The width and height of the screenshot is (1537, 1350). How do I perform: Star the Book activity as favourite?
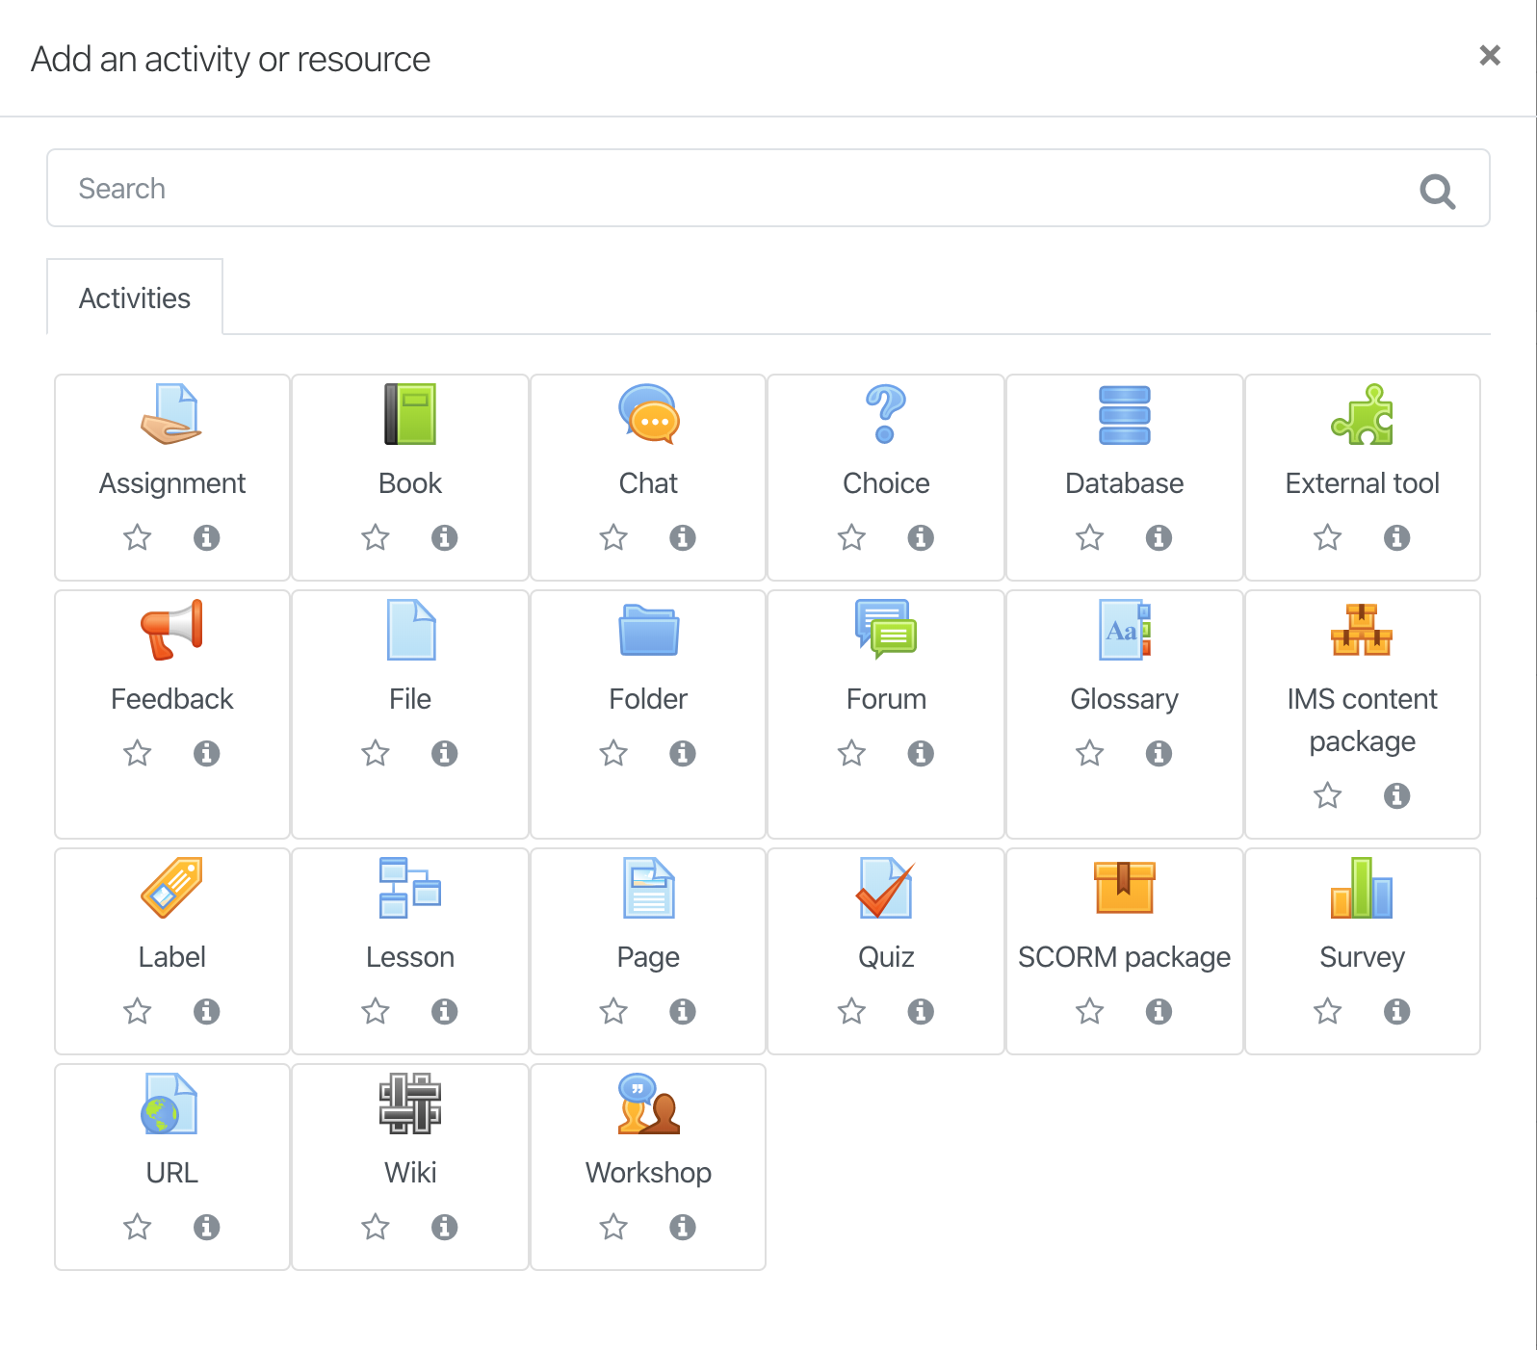(x=376, y=537)
